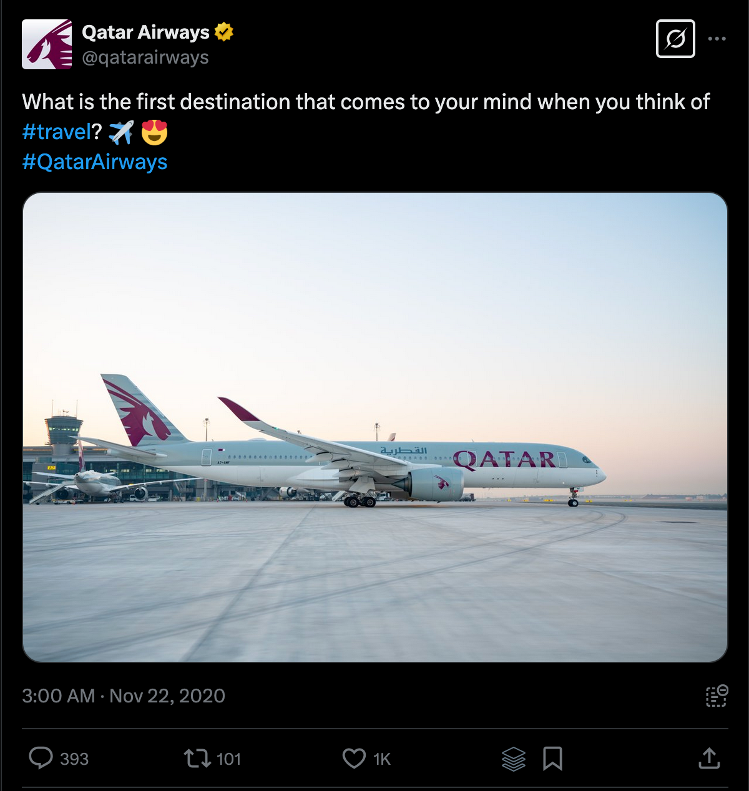View the 101 reposts count

coord(228,759)
